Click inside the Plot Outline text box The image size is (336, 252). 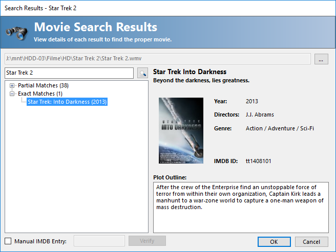pyautogui.click(x=241, y=208)
